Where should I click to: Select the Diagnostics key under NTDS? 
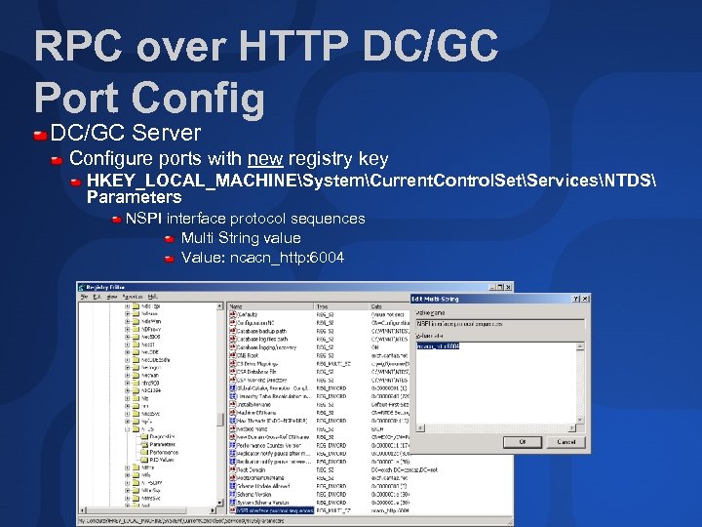pos(162,436)
